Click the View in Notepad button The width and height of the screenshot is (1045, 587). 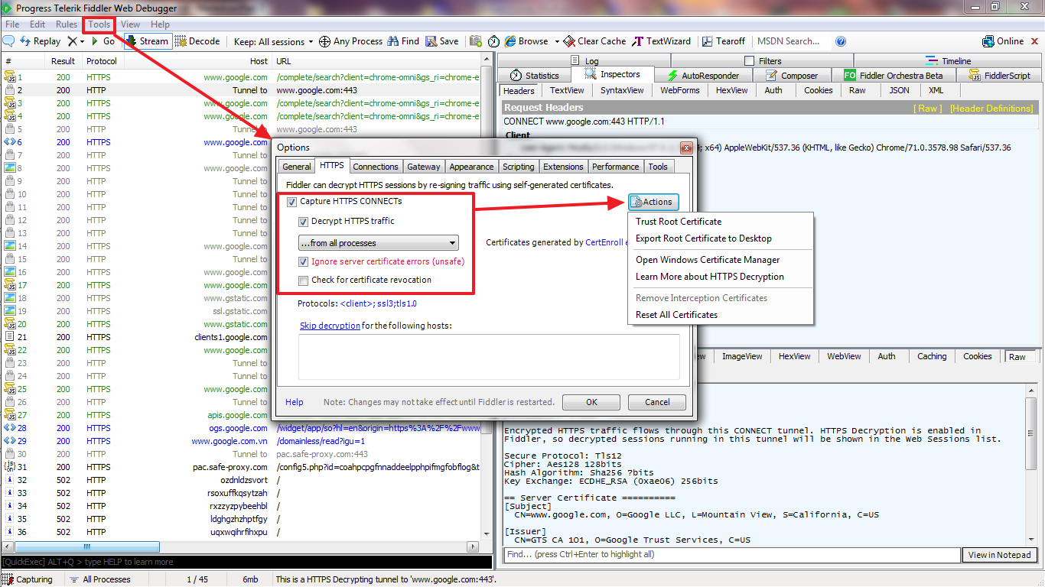click(1000, 555)
